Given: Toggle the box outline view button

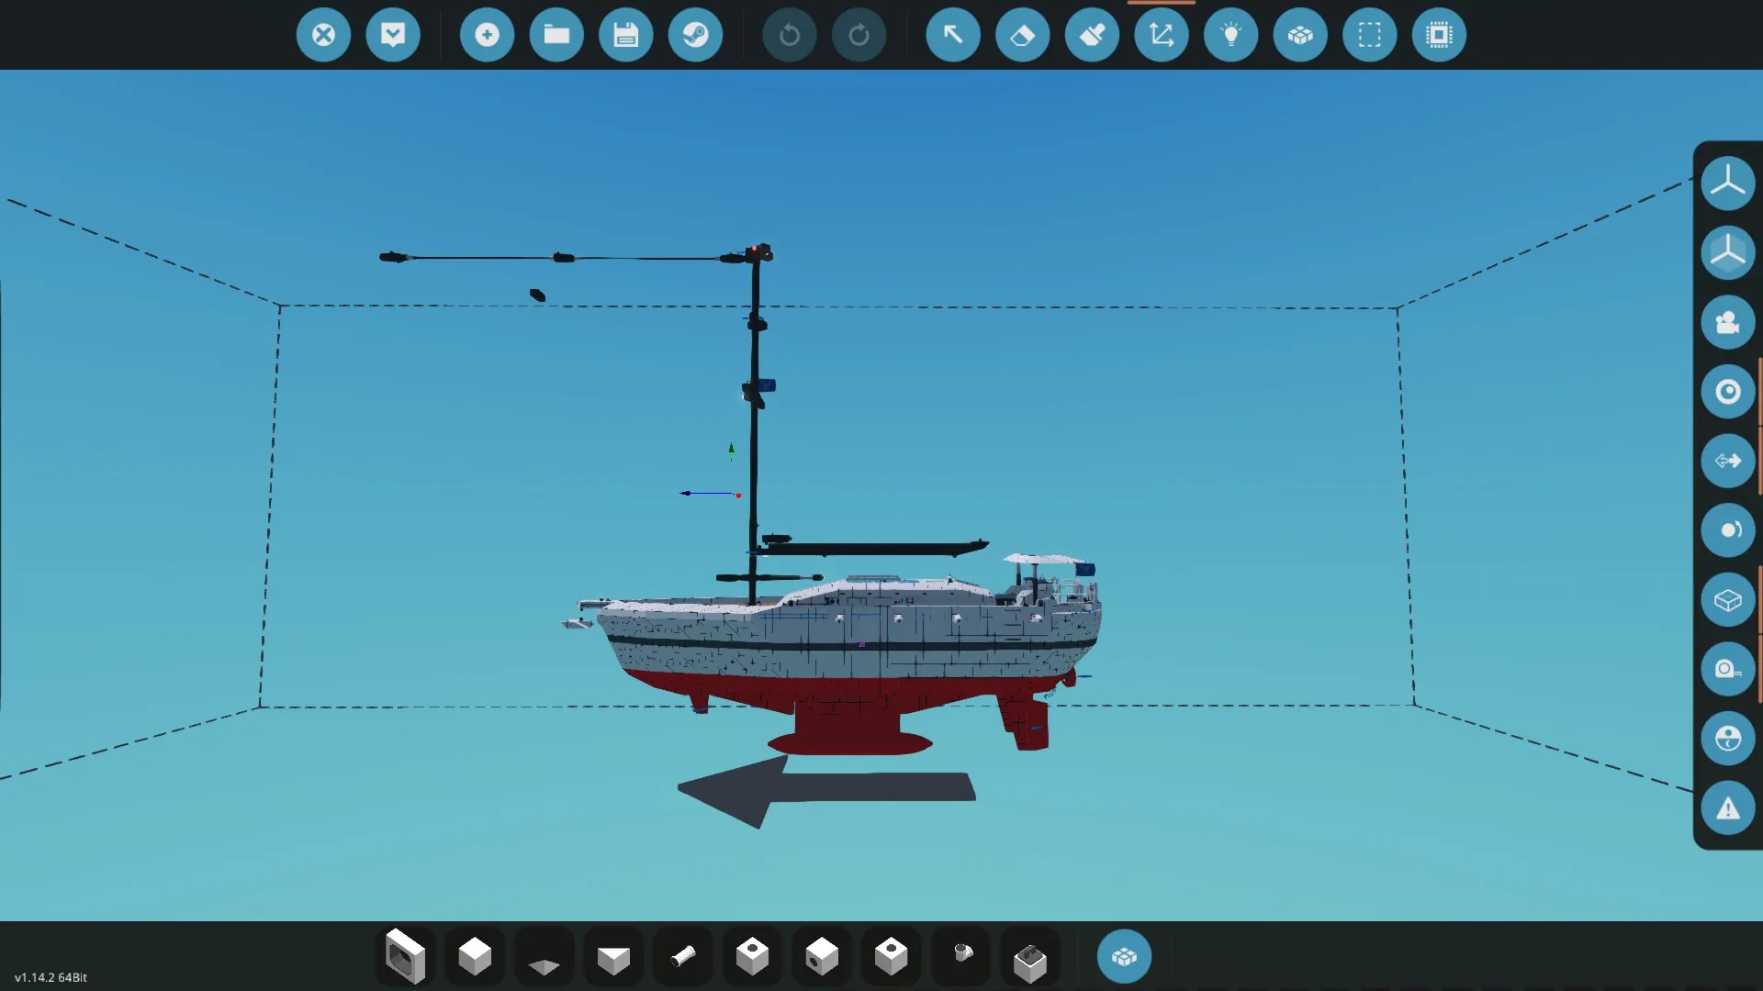Looking at the screenshot, I should pyautogui.click(x=1727, y=600).
